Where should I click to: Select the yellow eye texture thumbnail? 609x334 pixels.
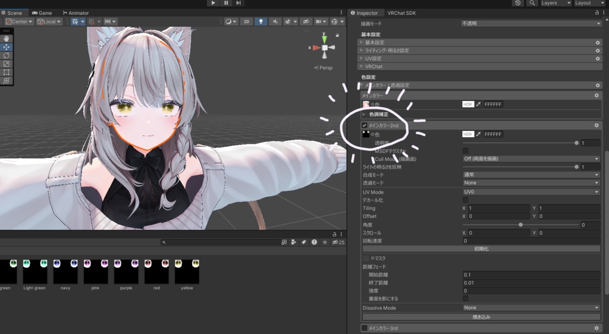pos(187,272)
